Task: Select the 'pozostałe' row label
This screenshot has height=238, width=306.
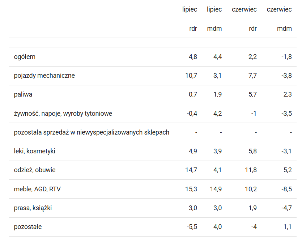Action: (28, 227)
